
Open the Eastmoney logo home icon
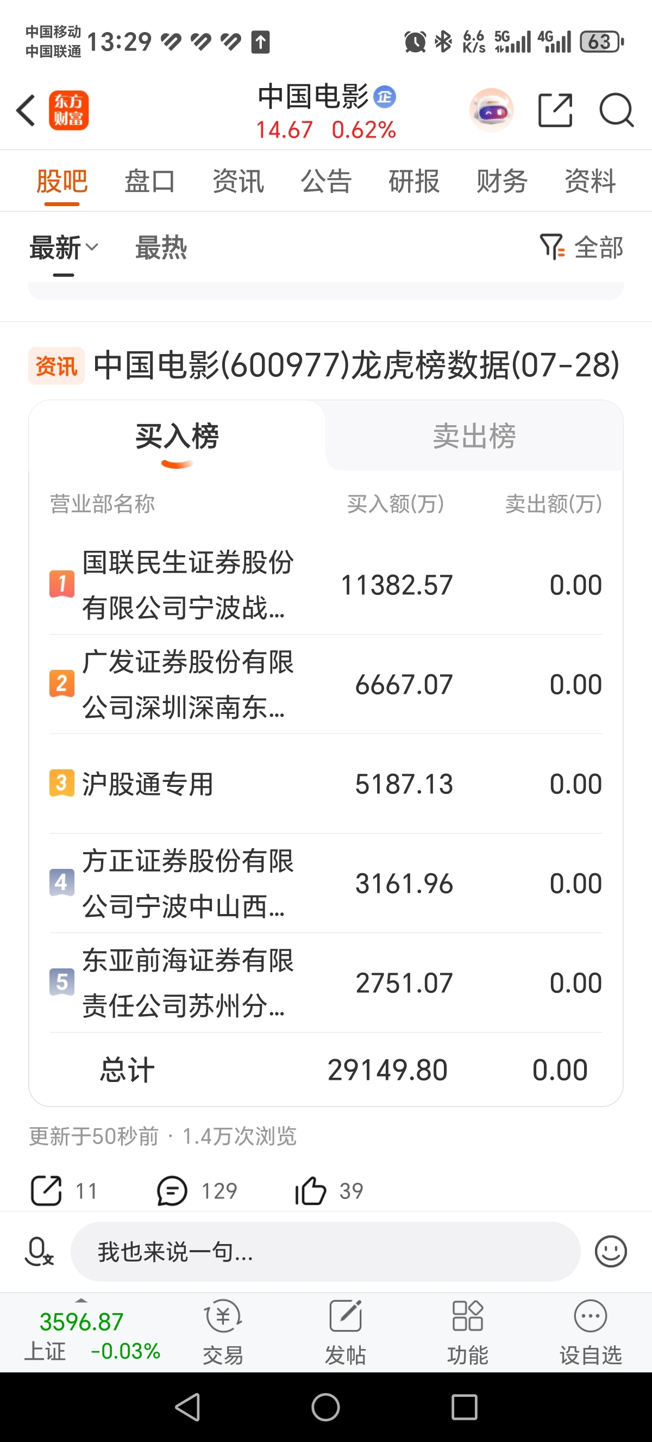click(x=69, y=110)
